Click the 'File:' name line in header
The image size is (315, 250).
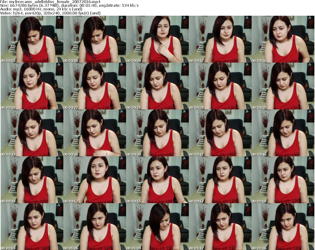coord(50,2)
